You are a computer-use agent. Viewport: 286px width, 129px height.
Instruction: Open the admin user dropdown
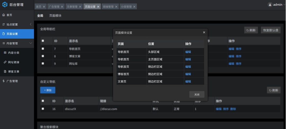(277, 4)
